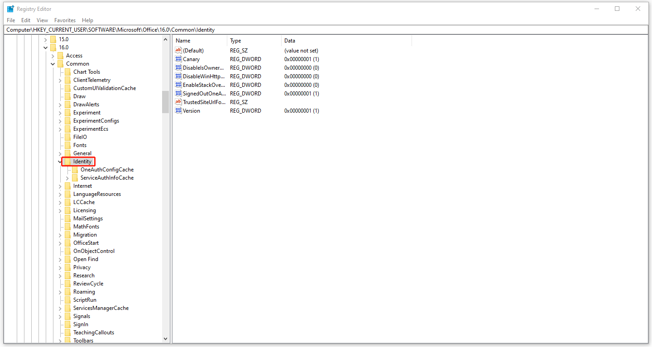Click the DisableIsOwner... DWORD icon
The height and width of the screenshot is (347, 652).
point(178,68)
